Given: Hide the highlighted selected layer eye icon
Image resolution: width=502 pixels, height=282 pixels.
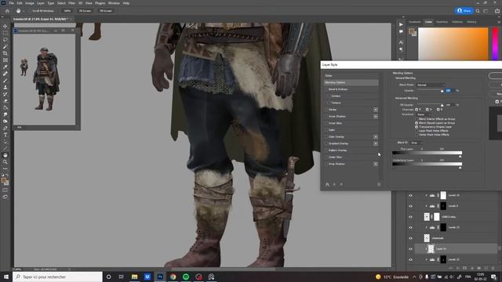Looking at the screenshot, I should click(x=410, y=249).
